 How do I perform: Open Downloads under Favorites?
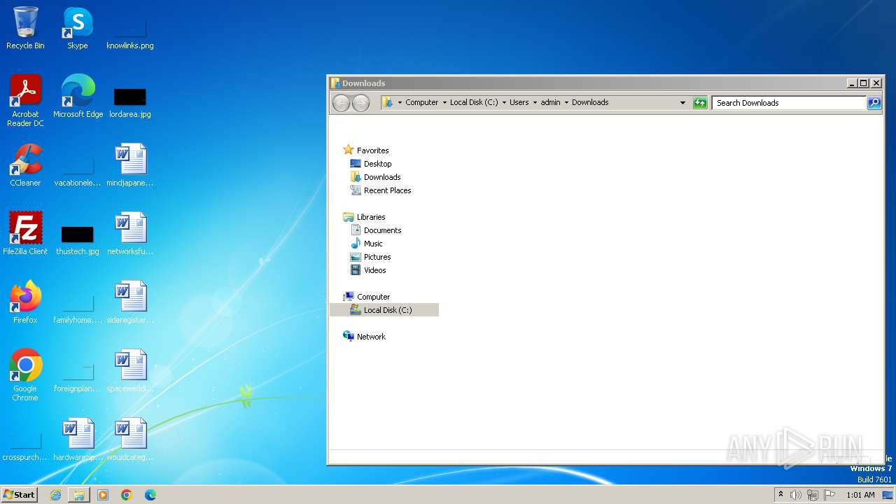pyautogui.click(x=375, y=177)
